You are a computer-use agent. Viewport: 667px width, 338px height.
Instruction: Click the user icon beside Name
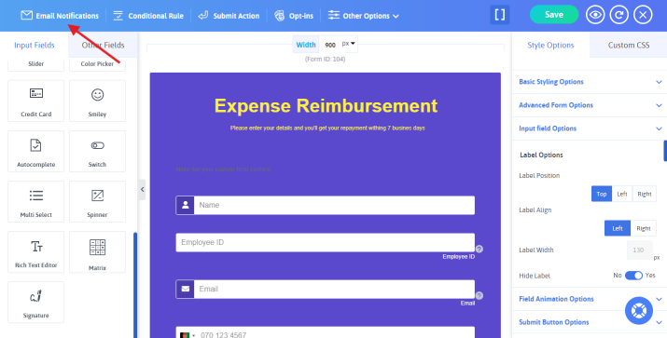pos(185,205)
